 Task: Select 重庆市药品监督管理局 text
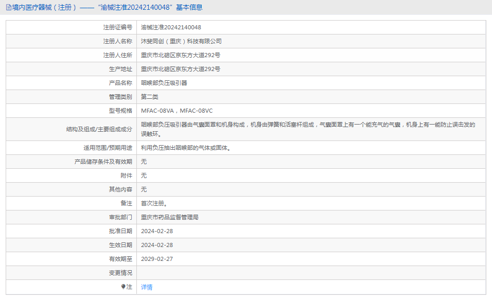[x=169, y=217]
